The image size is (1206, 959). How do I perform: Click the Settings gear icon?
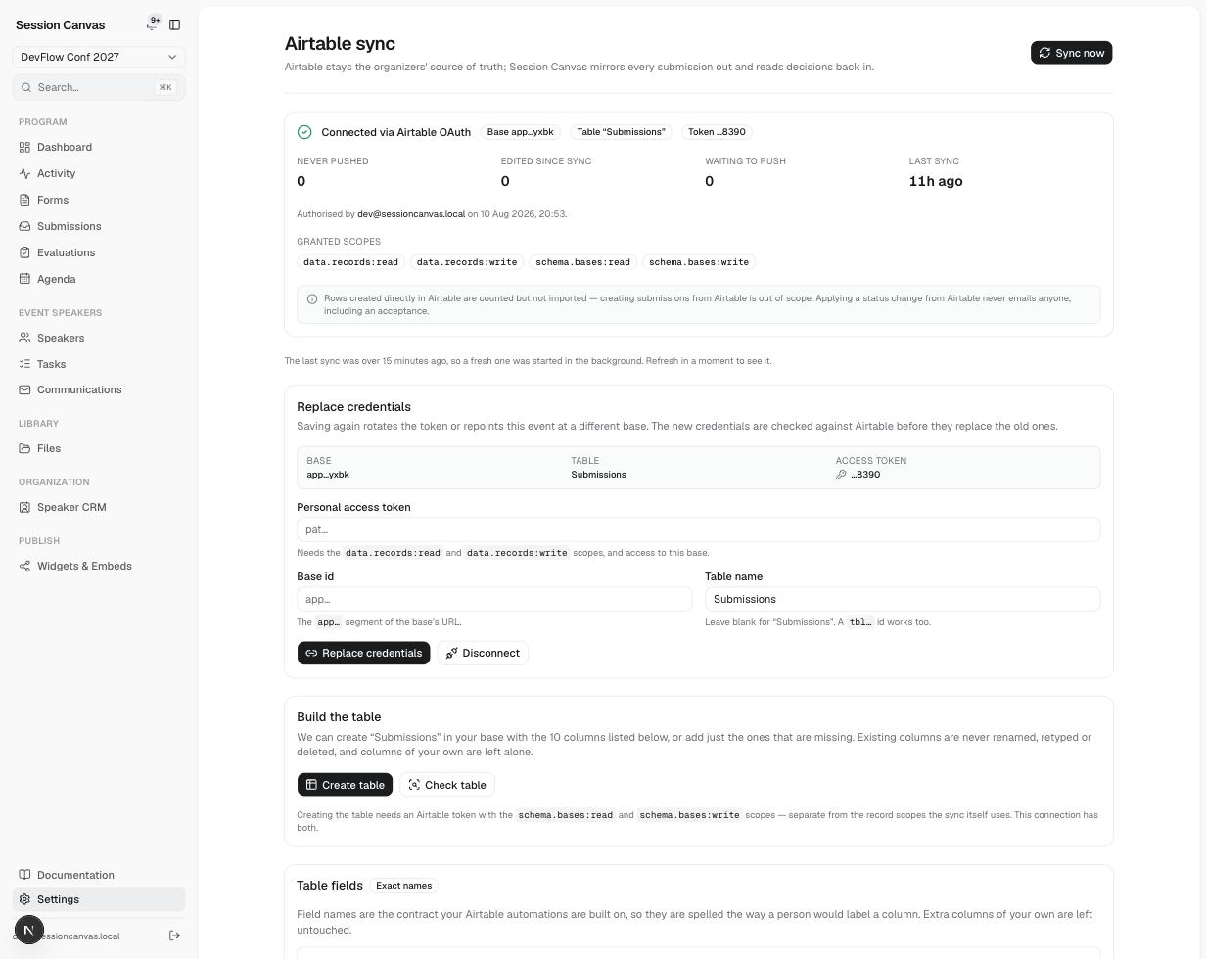24,899
